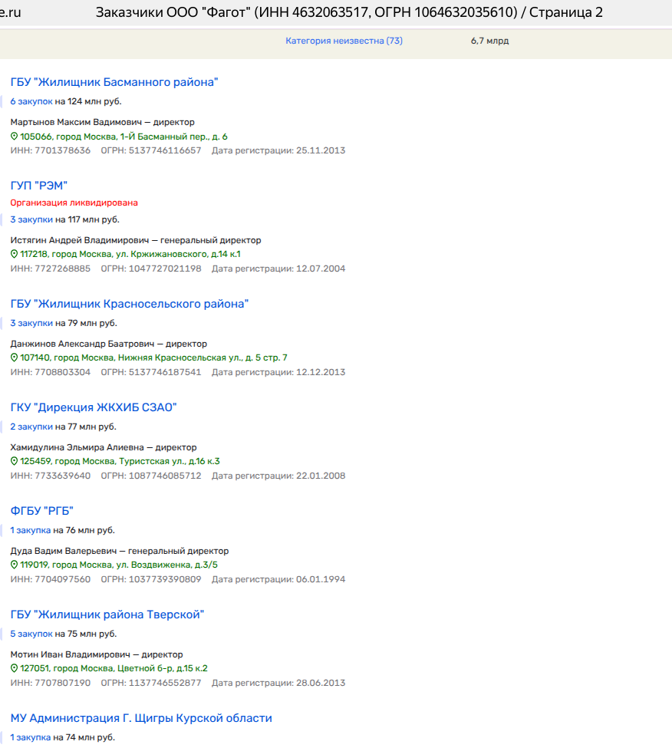Click map pin icon beside 107140 address

pyautogui.click(x=14, y=358)
